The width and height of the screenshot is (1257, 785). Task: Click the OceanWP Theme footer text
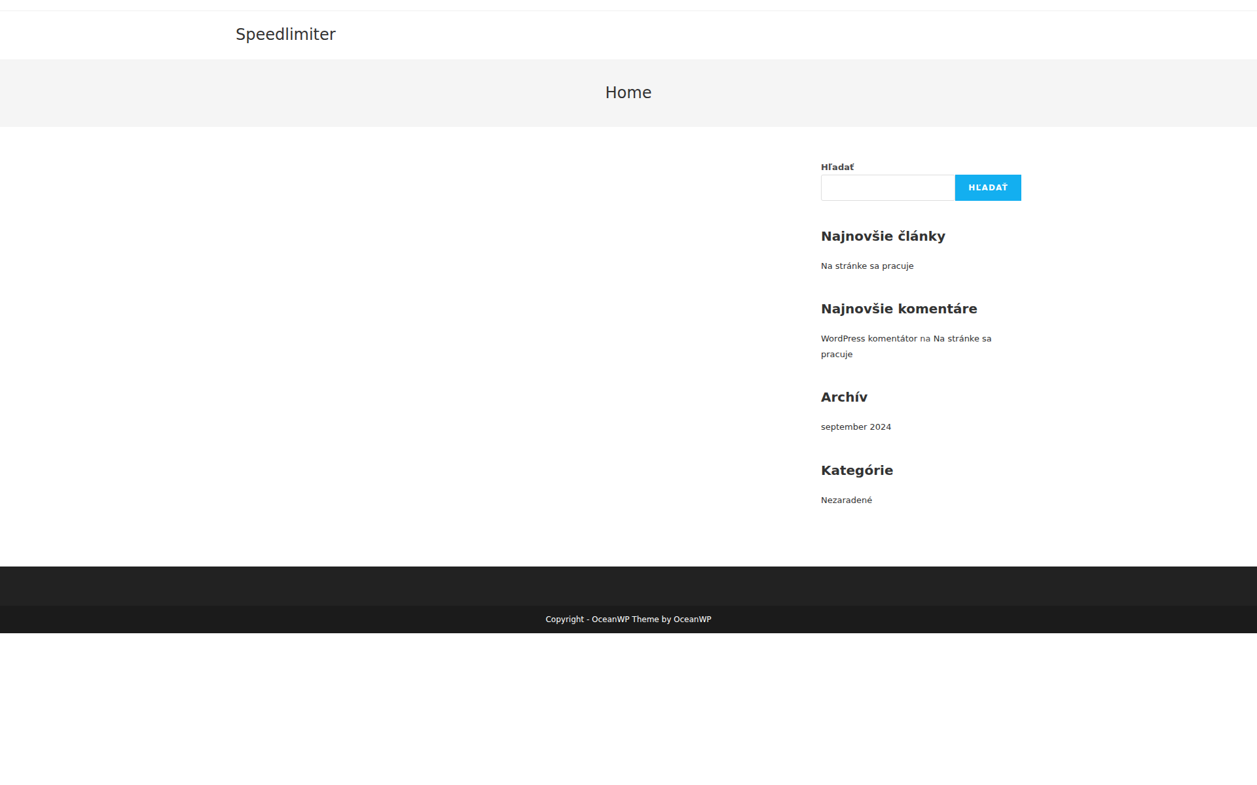[625, 619]
